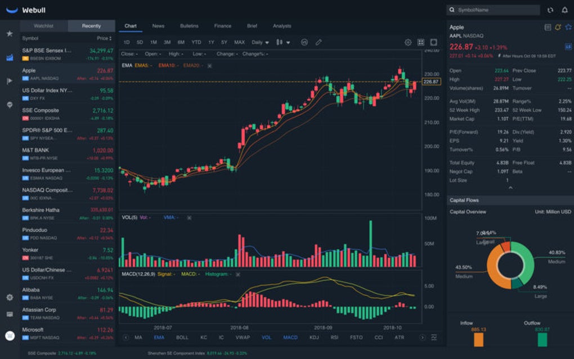Go to next indicators with right arrow
Image resolution: width=574 pixels, height=359 pixels.
pyautogui.click(x=423, y=338)
